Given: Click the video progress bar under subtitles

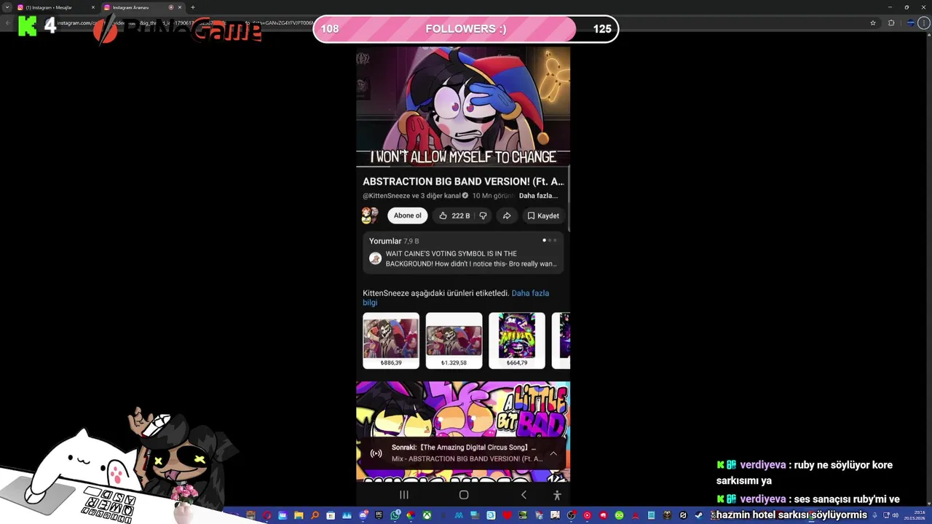Looking at the screenshot, I should coord(463,167).
